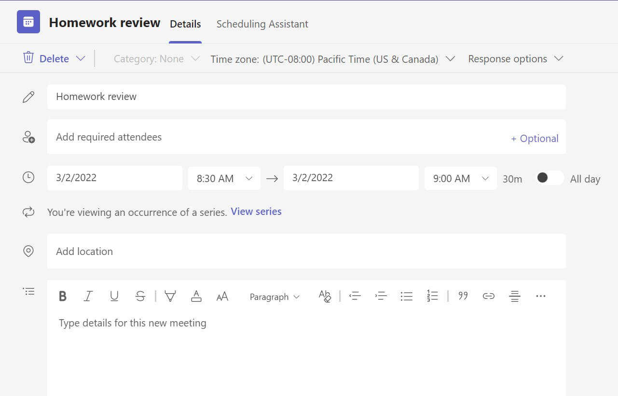
Task: Insert a hyperlink using the link icon
Action: click(x=488, y=296)
